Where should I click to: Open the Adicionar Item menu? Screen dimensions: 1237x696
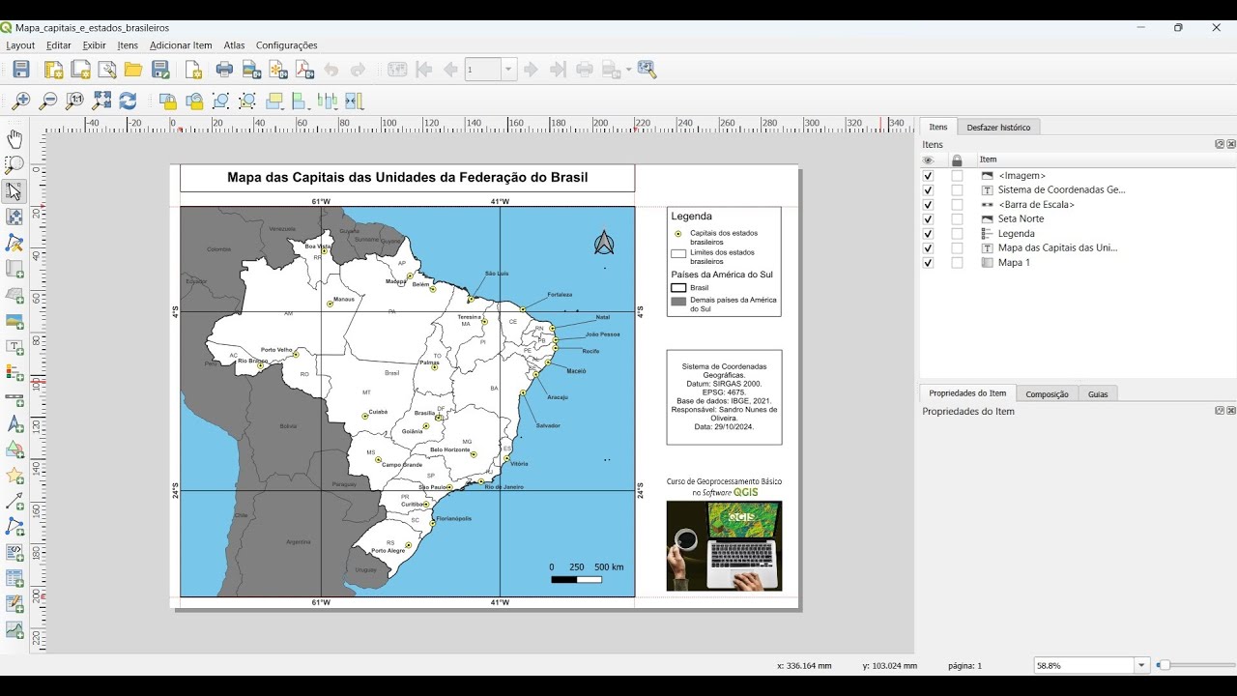pos(181,45)
